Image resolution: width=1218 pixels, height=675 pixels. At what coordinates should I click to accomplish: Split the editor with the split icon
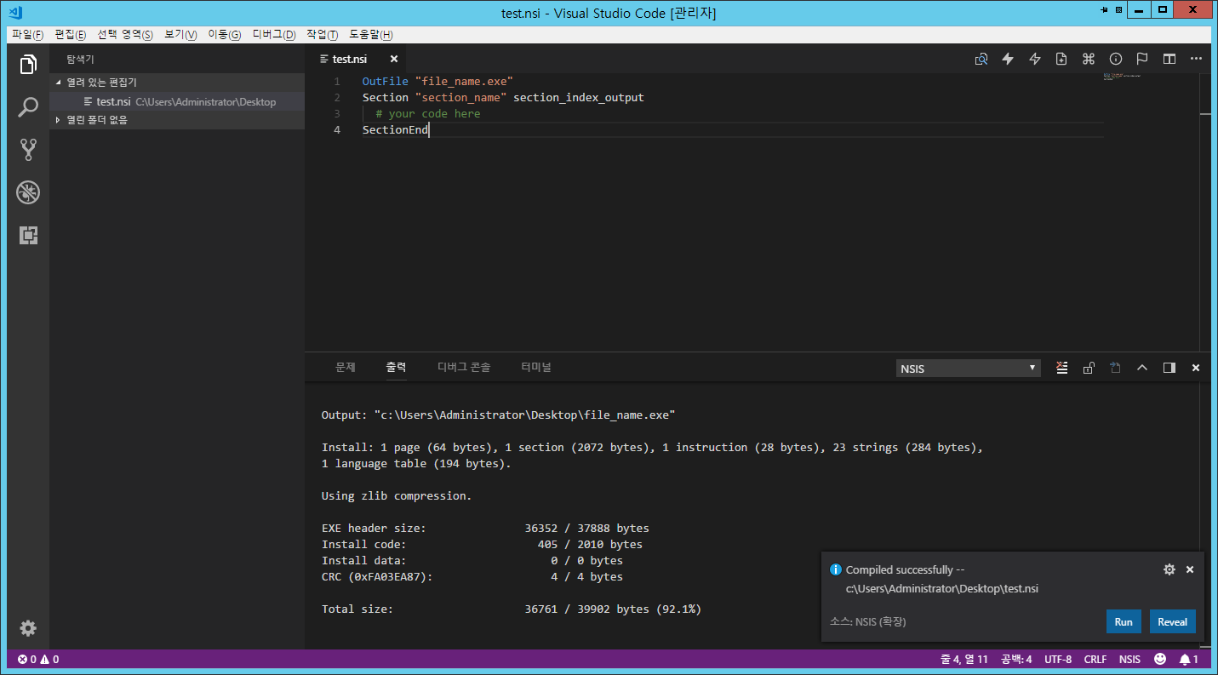1169,59
